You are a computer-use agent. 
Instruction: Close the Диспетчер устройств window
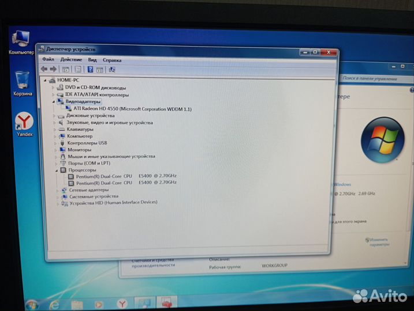pyautogui.click(x=329, y=52)
